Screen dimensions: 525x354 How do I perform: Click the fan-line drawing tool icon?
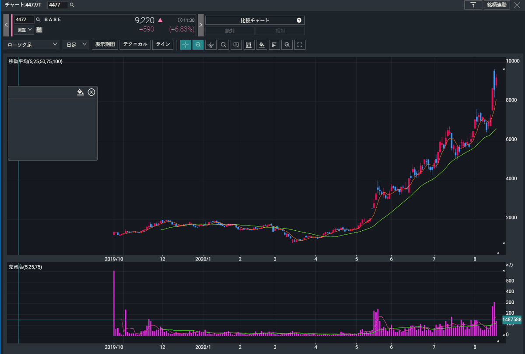click(211, 45)
